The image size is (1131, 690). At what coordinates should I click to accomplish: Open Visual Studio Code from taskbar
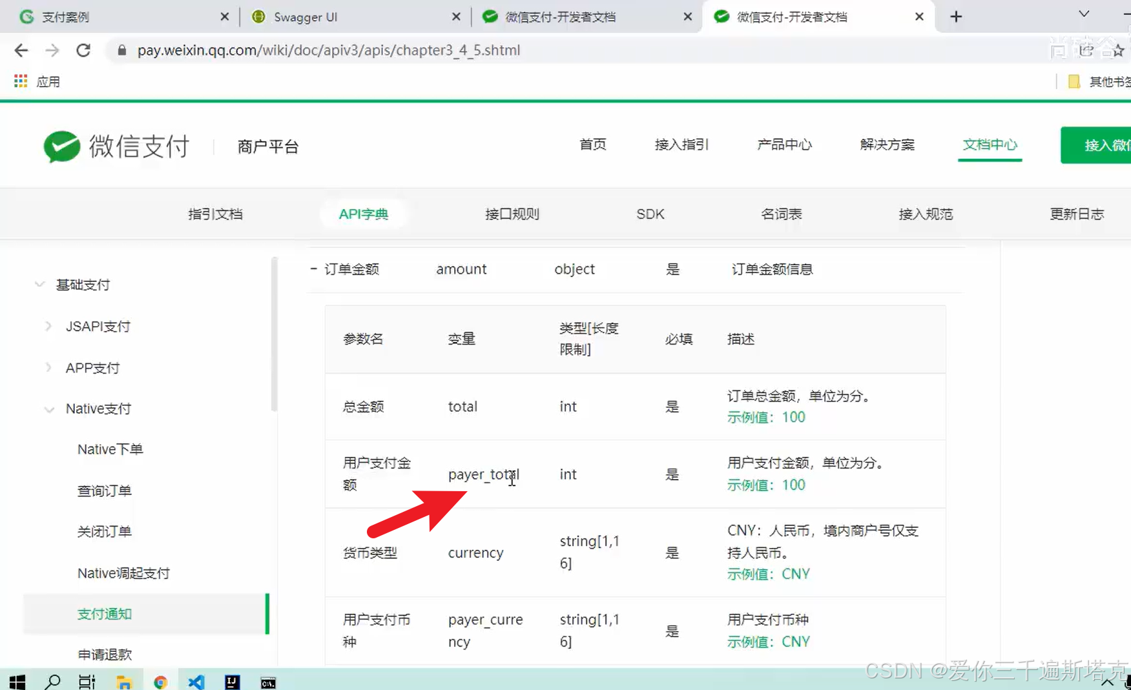coord(196,682)
